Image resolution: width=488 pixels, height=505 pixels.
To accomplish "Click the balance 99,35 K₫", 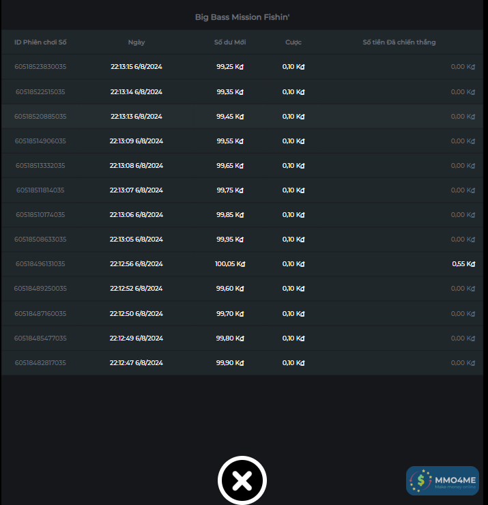I will point(230,92).
